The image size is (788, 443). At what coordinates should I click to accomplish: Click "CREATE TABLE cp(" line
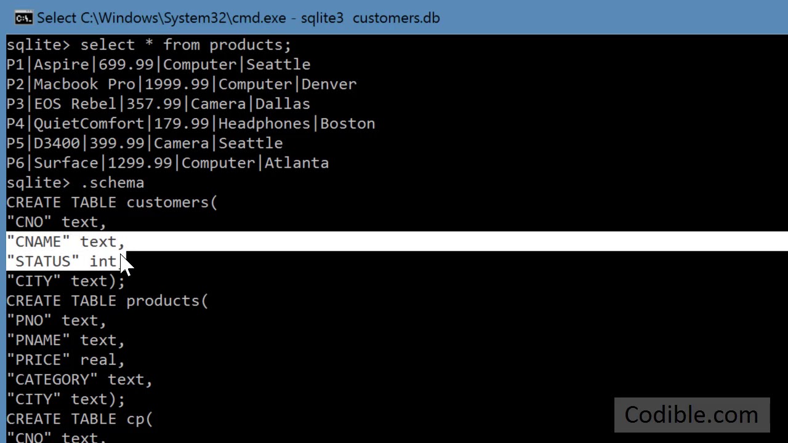(79, 419)
